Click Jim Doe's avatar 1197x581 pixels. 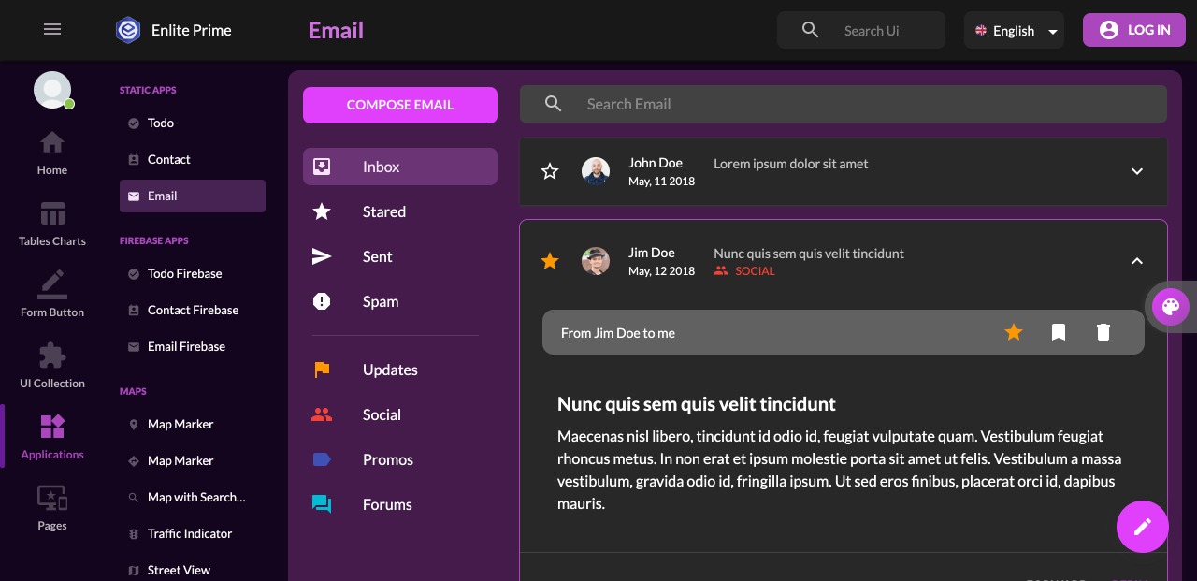(x=596, y=261)
